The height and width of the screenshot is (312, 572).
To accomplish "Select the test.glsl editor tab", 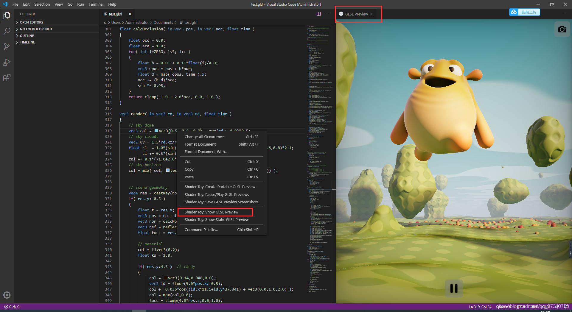I will [x=117, y=14].
